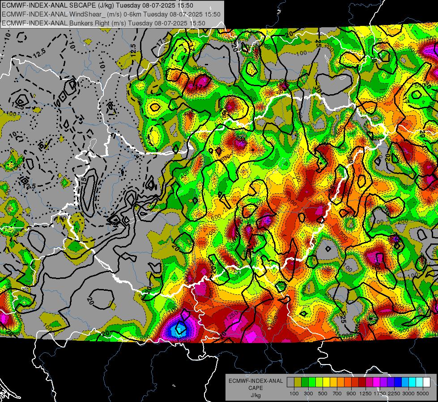Screen dimensions: 438x402
Task: Click the 500 tick label under legend
Action: (x=323, y=394)
